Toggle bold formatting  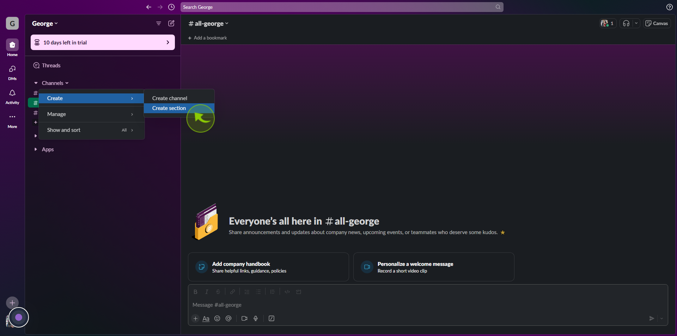coord(195,292)
